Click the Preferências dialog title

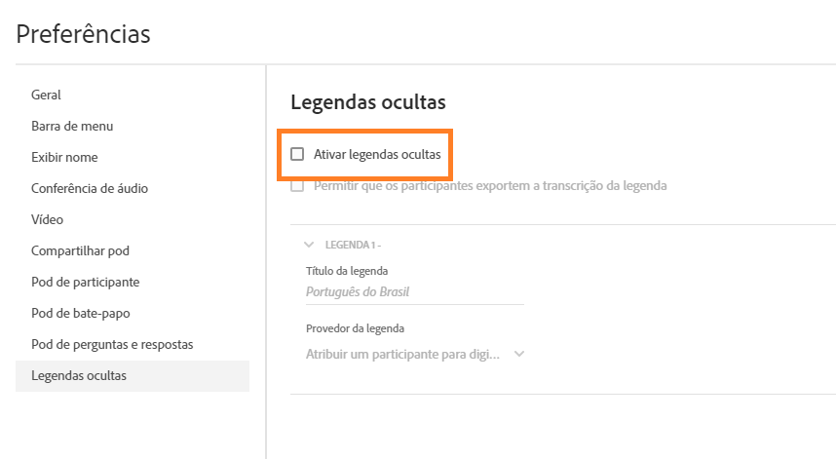click(x=84, y=34)
